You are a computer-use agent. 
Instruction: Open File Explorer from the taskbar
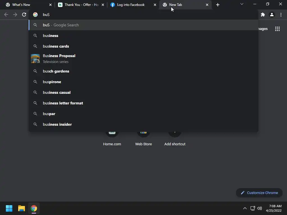tap(21, 208)
